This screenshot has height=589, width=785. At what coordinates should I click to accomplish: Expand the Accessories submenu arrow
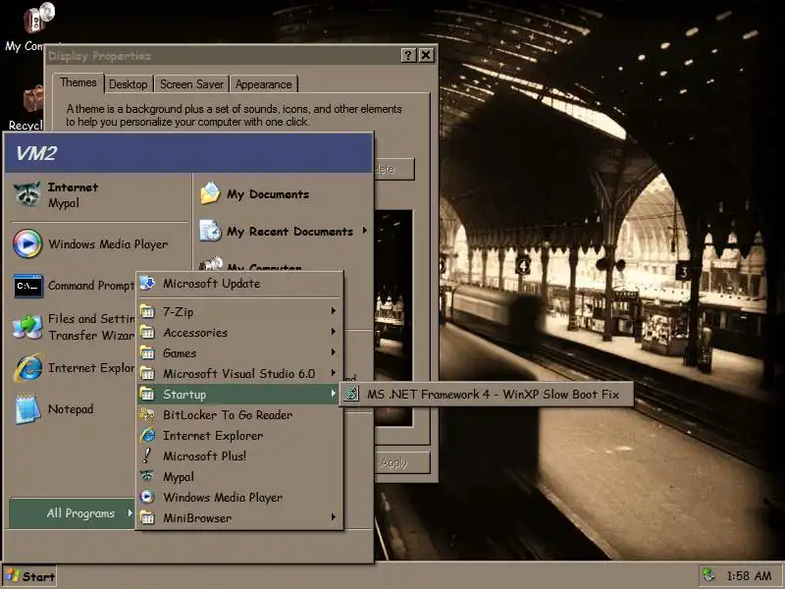[x=333, y=332]
